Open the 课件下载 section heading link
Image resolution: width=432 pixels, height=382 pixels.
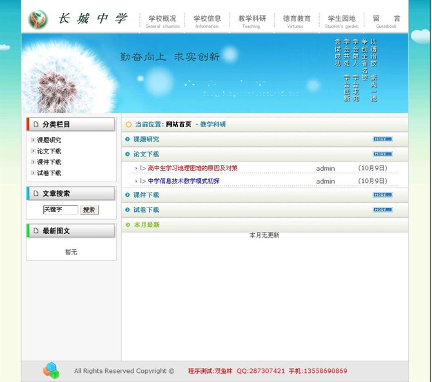[146, 195]
